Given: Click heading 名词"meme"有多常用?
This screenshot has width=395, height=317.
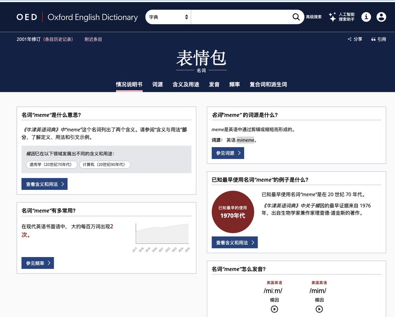Looking at the screenshot, I should point(48,210).
